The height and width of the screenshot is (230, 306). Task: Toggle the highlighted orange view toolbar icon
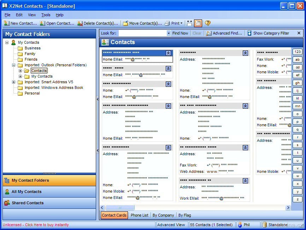pyautogui.click(x=198, y=23)
